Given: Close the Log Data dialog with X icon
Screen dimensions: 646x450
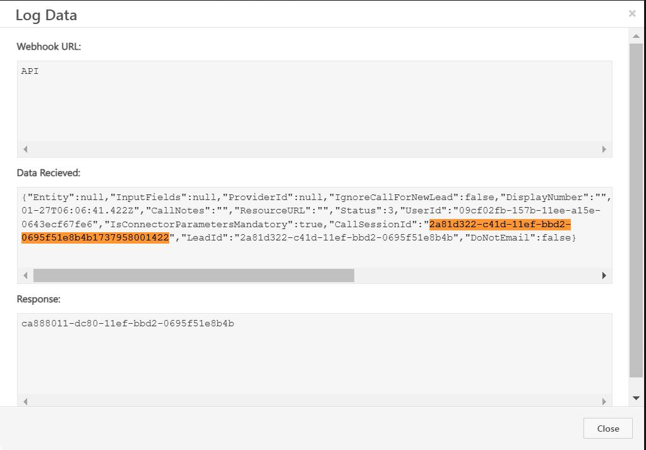Looking at the screenshot, I should coord(632,13).
